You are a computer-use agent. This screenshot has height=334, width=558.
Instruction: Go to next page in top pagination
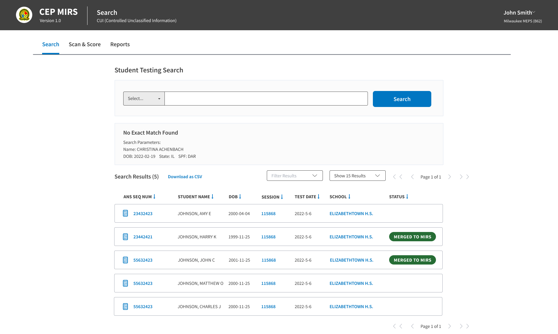[450, 177]
